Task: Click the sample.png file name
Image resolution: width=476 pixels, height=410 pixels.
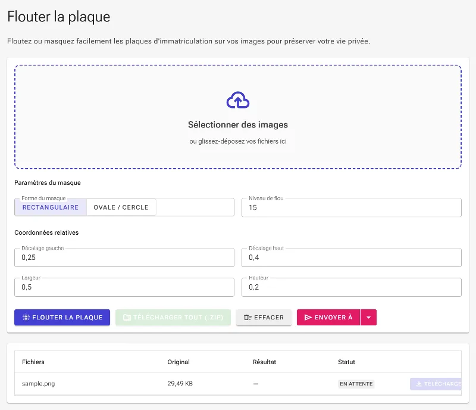Action: (39, 384)
